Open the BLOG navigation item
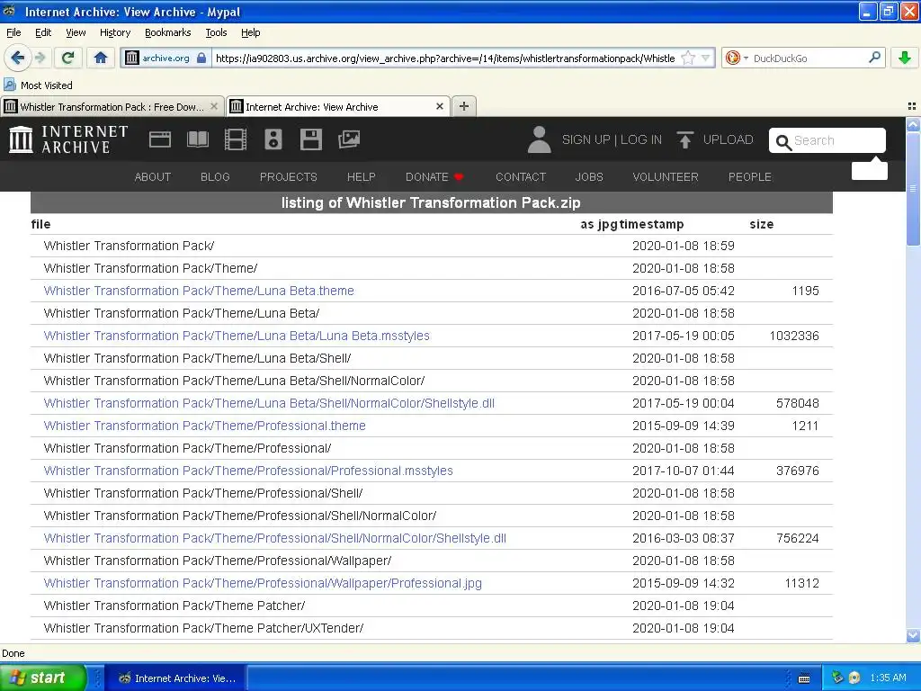This screenshot has height=691, width=921. click(x=215, y=177)
